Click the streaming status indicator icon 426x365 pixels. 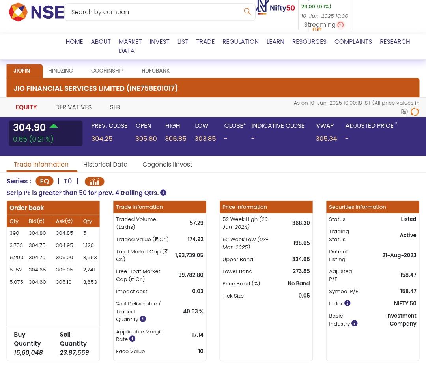tap(340, 25)
